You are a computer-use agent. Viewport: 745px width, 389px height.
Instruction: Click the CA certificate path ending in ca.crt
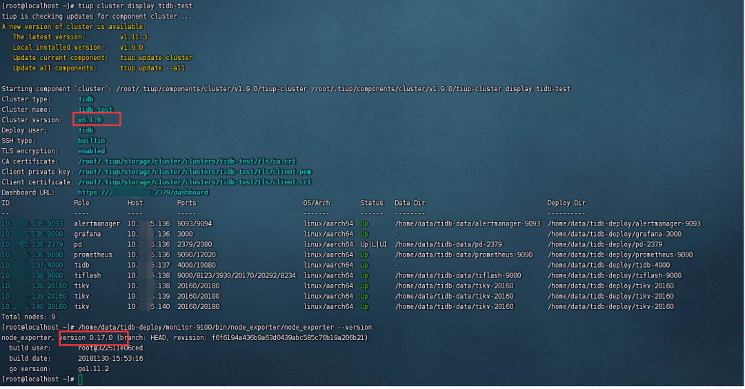pyautogui.click(x=187, y=161)
